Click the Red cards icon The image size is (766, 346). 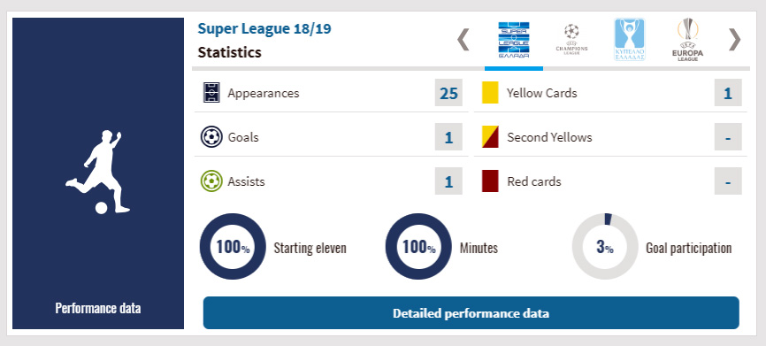coord(490,181)
